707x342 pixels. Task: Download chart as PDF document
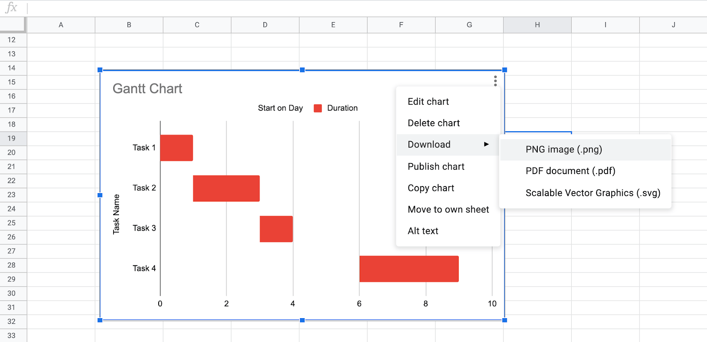570,171
